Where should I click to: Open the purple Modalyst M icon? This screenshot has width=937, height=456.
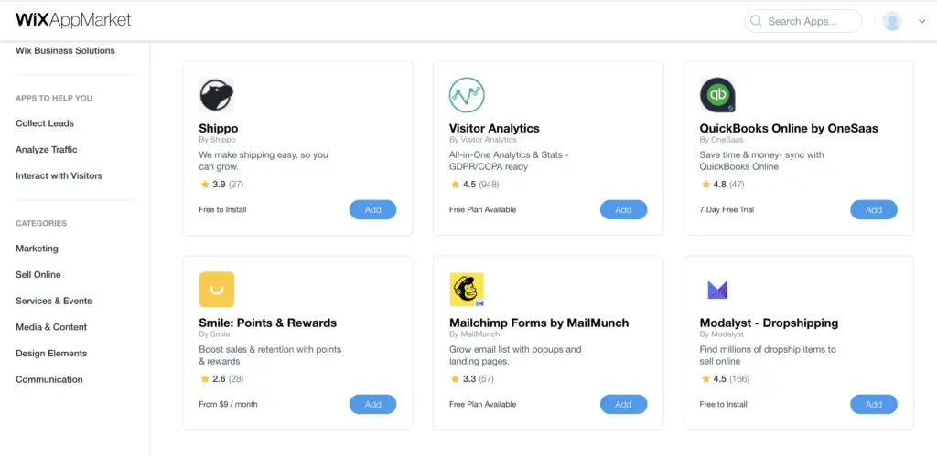(x=717, y=290)
